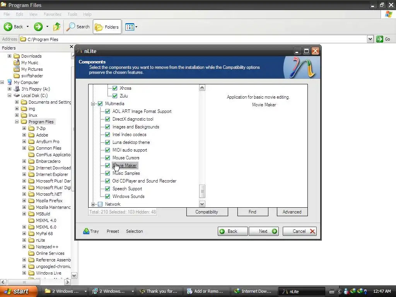The height and width of the screenshot is (297, 396).
Task: Collapse the Program Files folder node
Action: (x=17, y=121)
